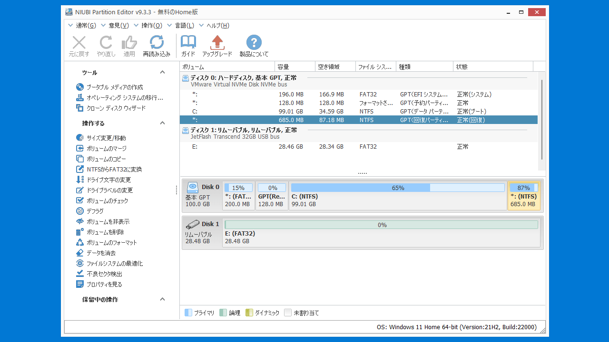The width and height of the screenshot is (609, 342).
Task: Open the 操作(O) menu
Action: click(147, 26)
